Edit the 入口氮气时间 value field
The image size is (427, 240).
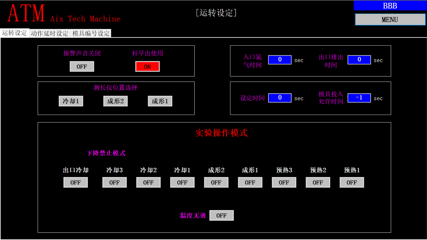point(280,60)
